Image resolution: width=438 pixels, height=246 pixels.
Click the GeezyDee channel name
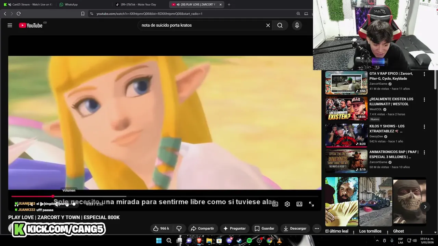coord(376,136)
